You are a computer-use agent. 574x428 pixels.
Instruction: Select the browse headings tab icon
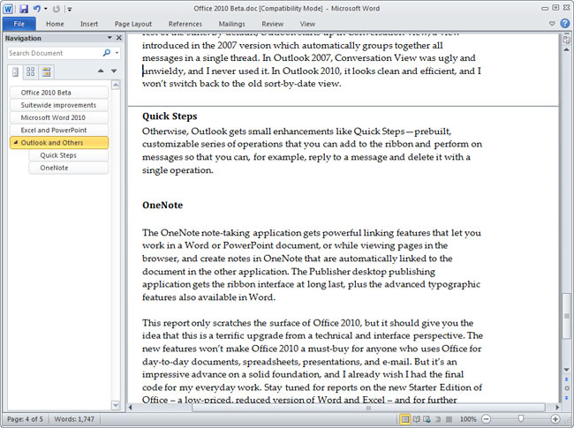click(x=15, y=71)
